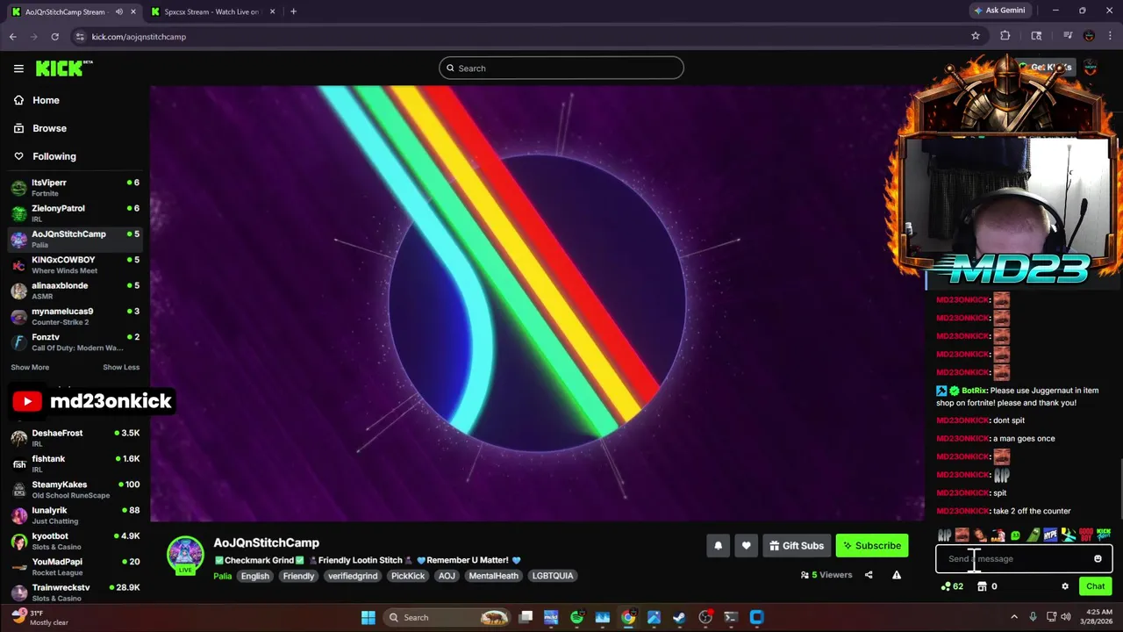The height and width of the screenshot is (632, 1123).
Task: Go back in browser history
Action: pos(13,36)
